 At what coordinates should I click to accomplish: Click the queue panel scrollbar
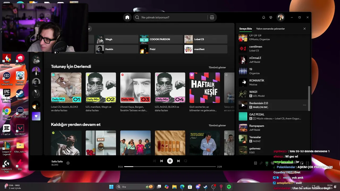309,99
